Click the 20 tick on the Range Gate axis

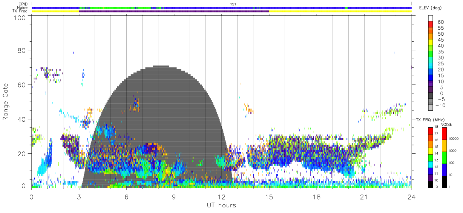(22, 153)
